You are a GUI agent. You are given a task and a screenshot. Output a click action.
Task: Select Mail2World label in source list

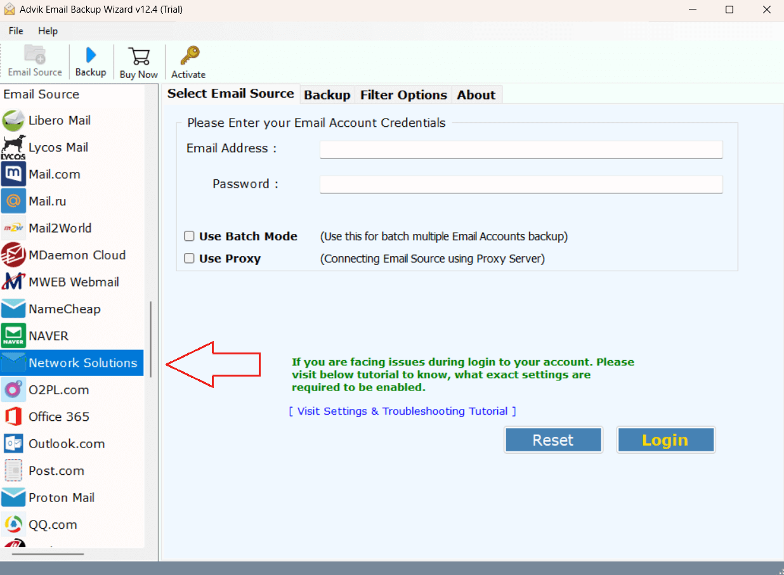point(60,228)
